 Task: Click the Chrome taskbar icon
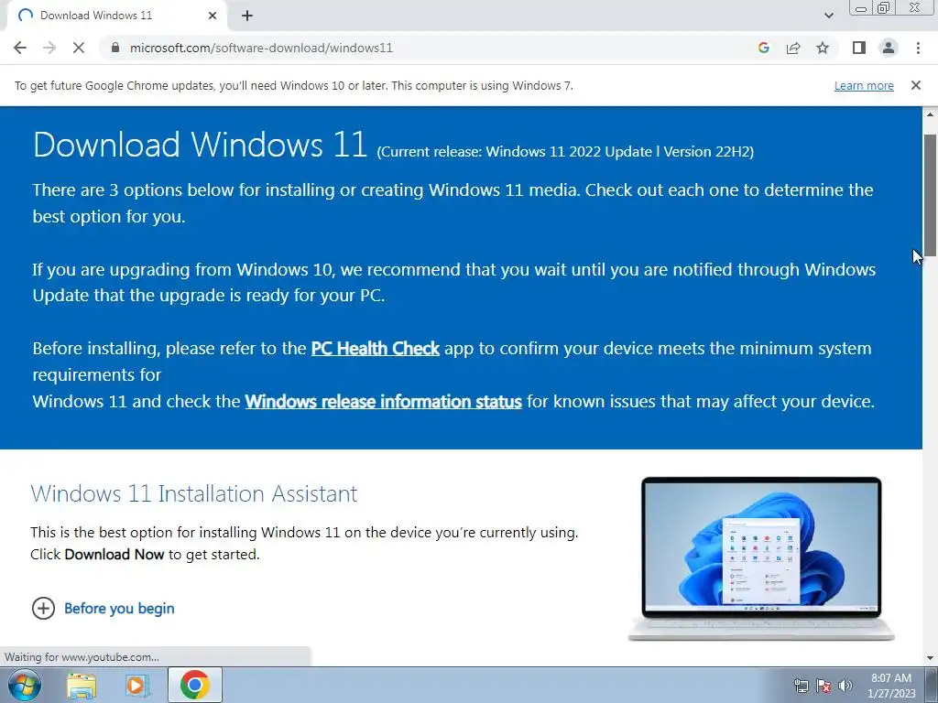click(194, 685)
